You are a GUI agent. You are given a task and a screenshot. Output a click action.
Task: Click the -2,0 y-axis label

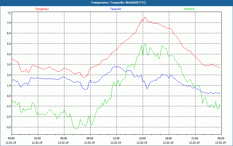point(8,117)
